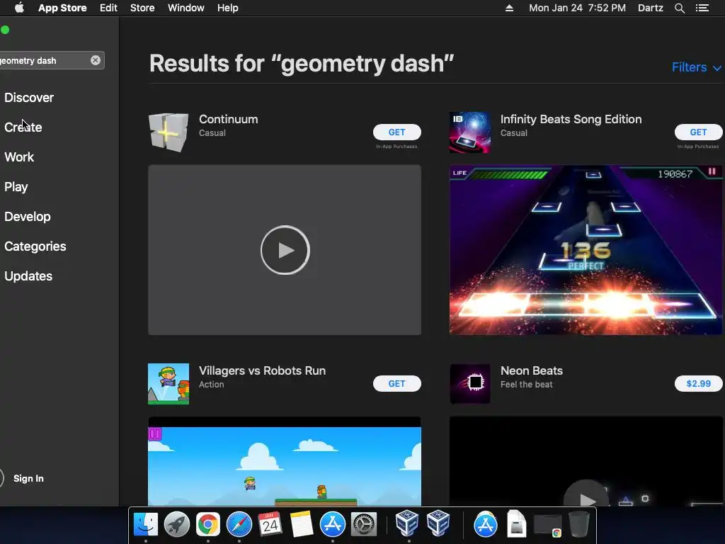Screen dimensions: 725x544
Task: Go to the Develop section
Action: [x=28, y=217]
